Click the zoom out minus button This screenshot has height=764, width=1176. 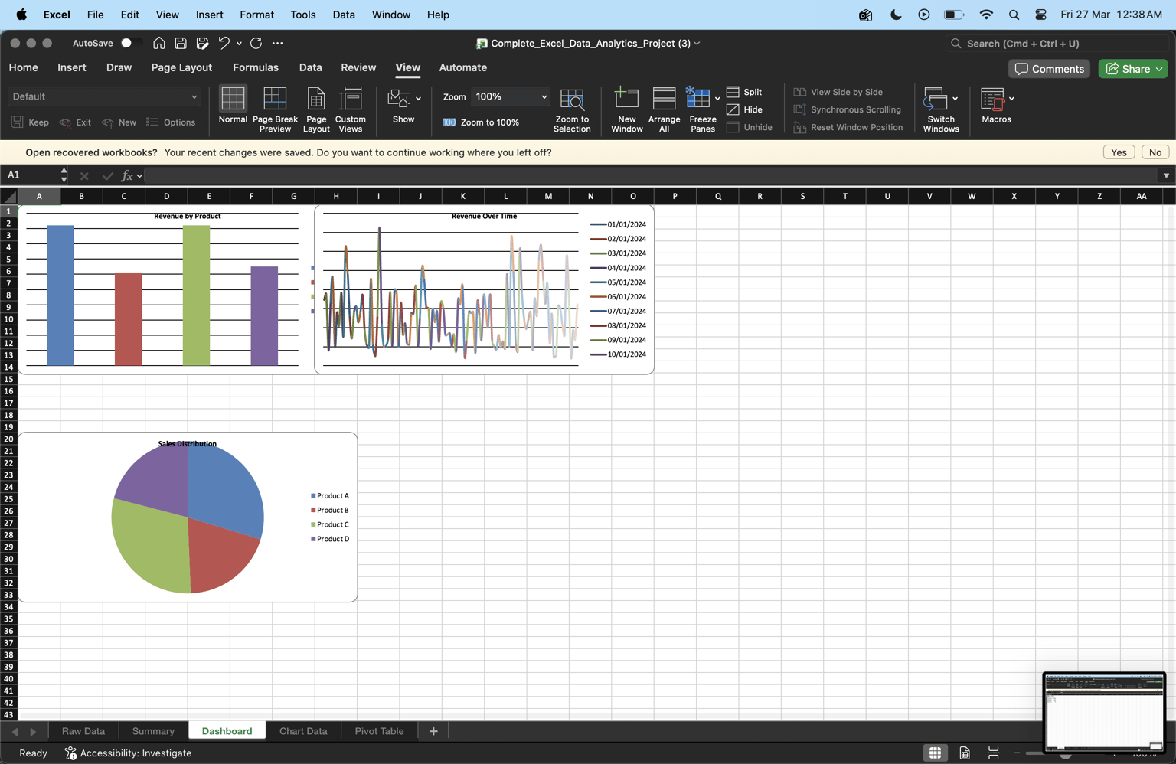click(x=1017, y=753)
